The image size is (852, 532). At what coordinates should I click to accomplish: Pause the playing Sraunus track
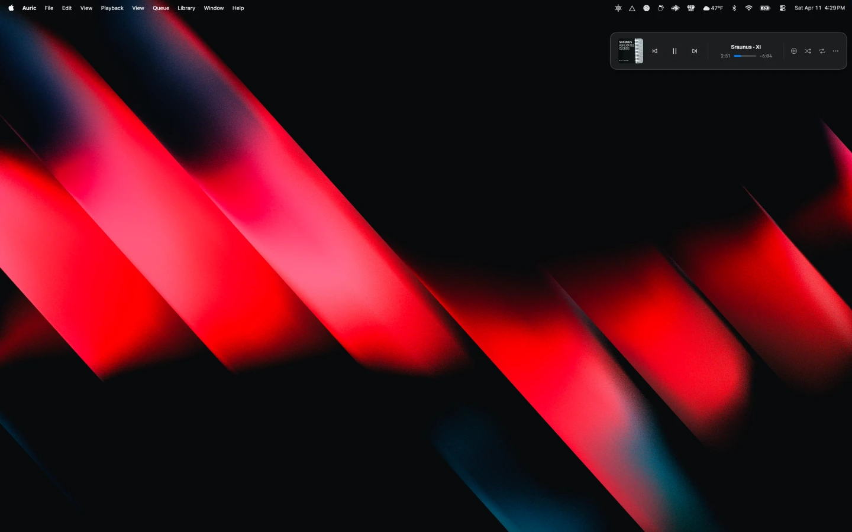[674, 51]
